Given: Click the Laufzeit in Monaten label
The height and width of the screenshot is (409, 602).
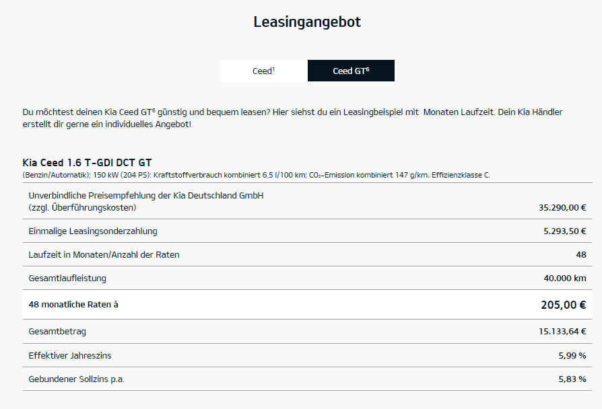Looking at the screenshot, I should coord(104,254).
